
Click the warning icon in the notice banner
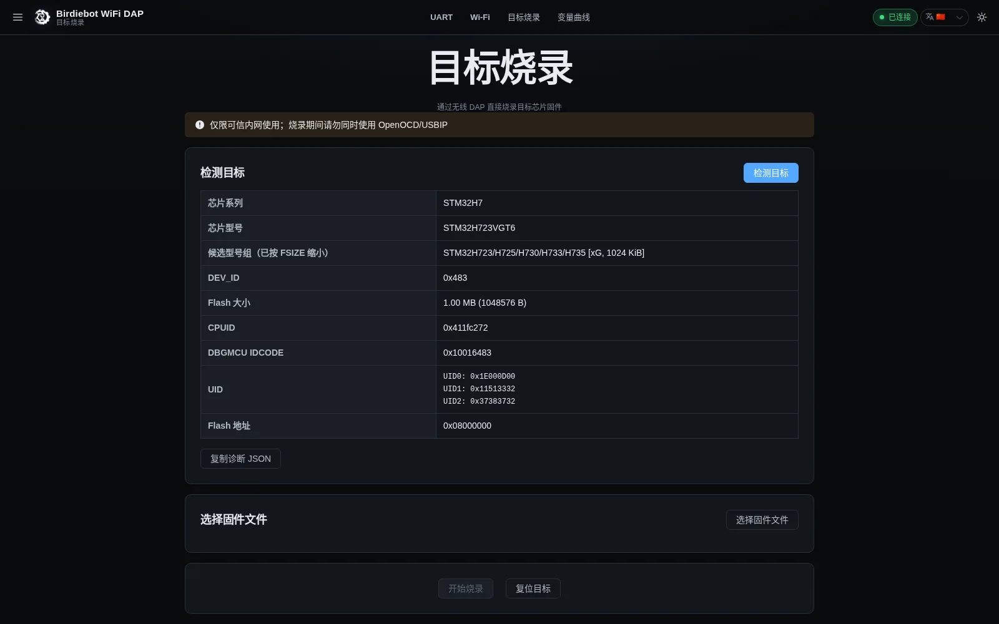coord(200,125)
